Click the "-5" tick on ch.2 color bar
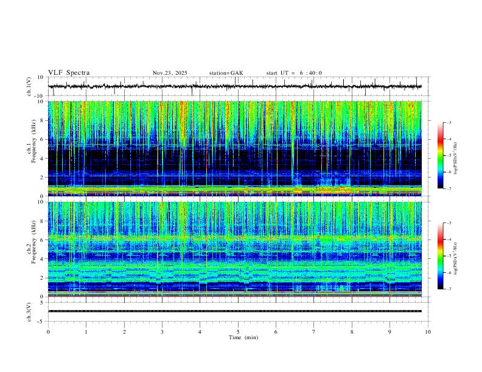Viewport: 482px width, 372px height. coord(449,256)
